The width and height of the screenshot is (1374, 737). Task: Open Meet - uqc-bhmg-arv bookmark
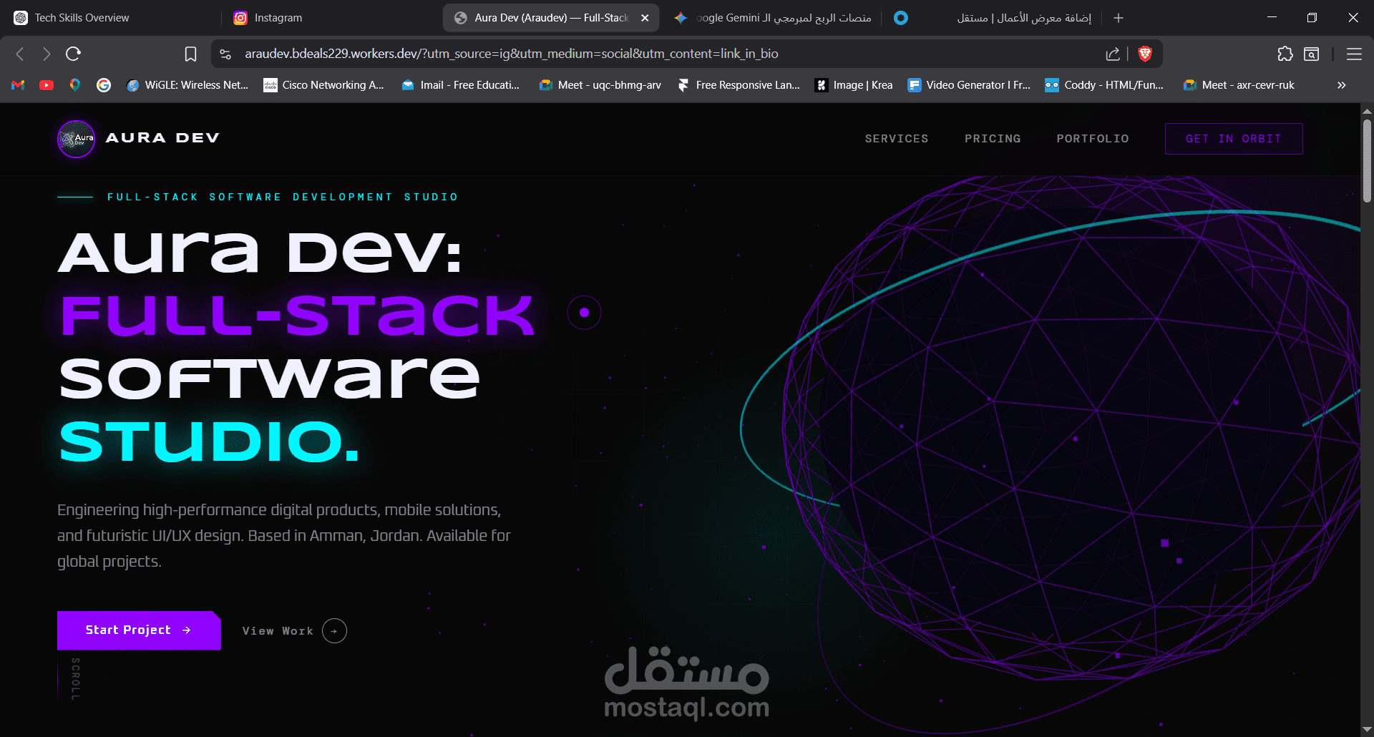(600, 85)
